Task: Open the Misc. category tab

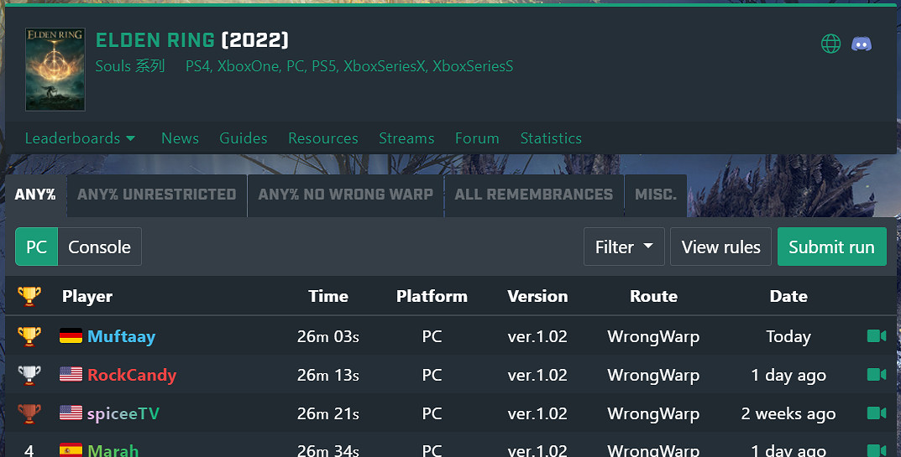Action: 655,195
